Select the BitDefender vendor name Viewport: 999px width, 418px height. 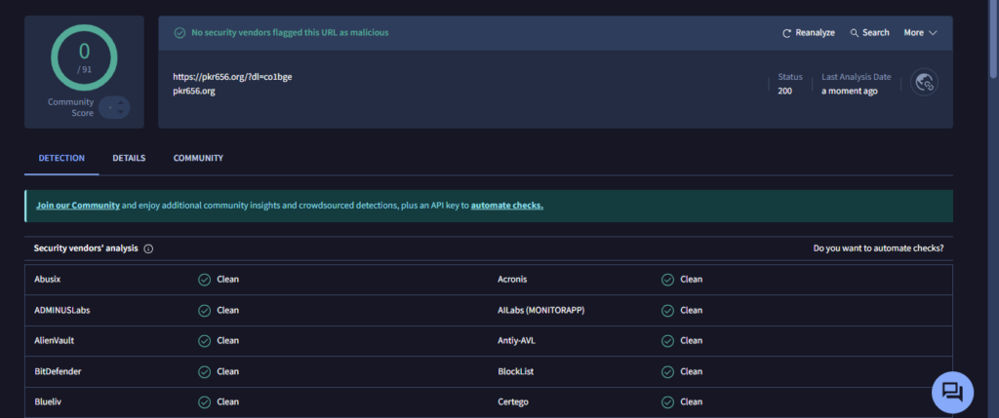pyautogui.click(x=58, y=371)
